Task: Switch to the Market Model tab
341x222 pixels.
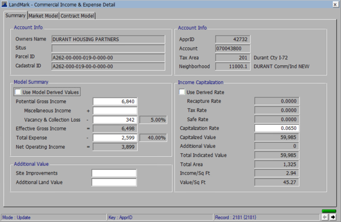Action: click(x=43, y=16)
